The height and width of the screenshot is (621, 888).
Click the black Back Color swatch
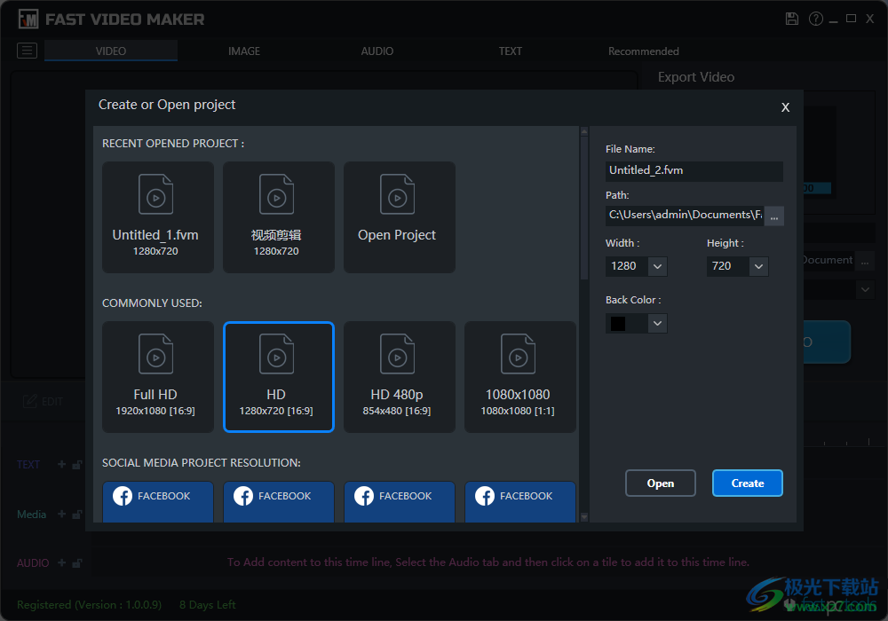tap(618, 324)
